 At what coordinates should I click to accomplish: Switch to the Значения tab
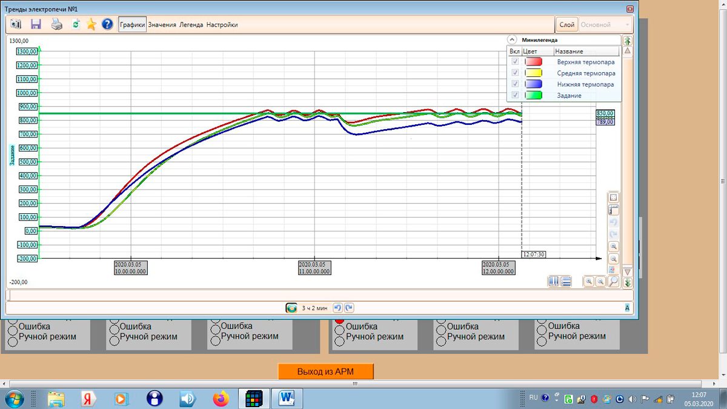point(162,25)
